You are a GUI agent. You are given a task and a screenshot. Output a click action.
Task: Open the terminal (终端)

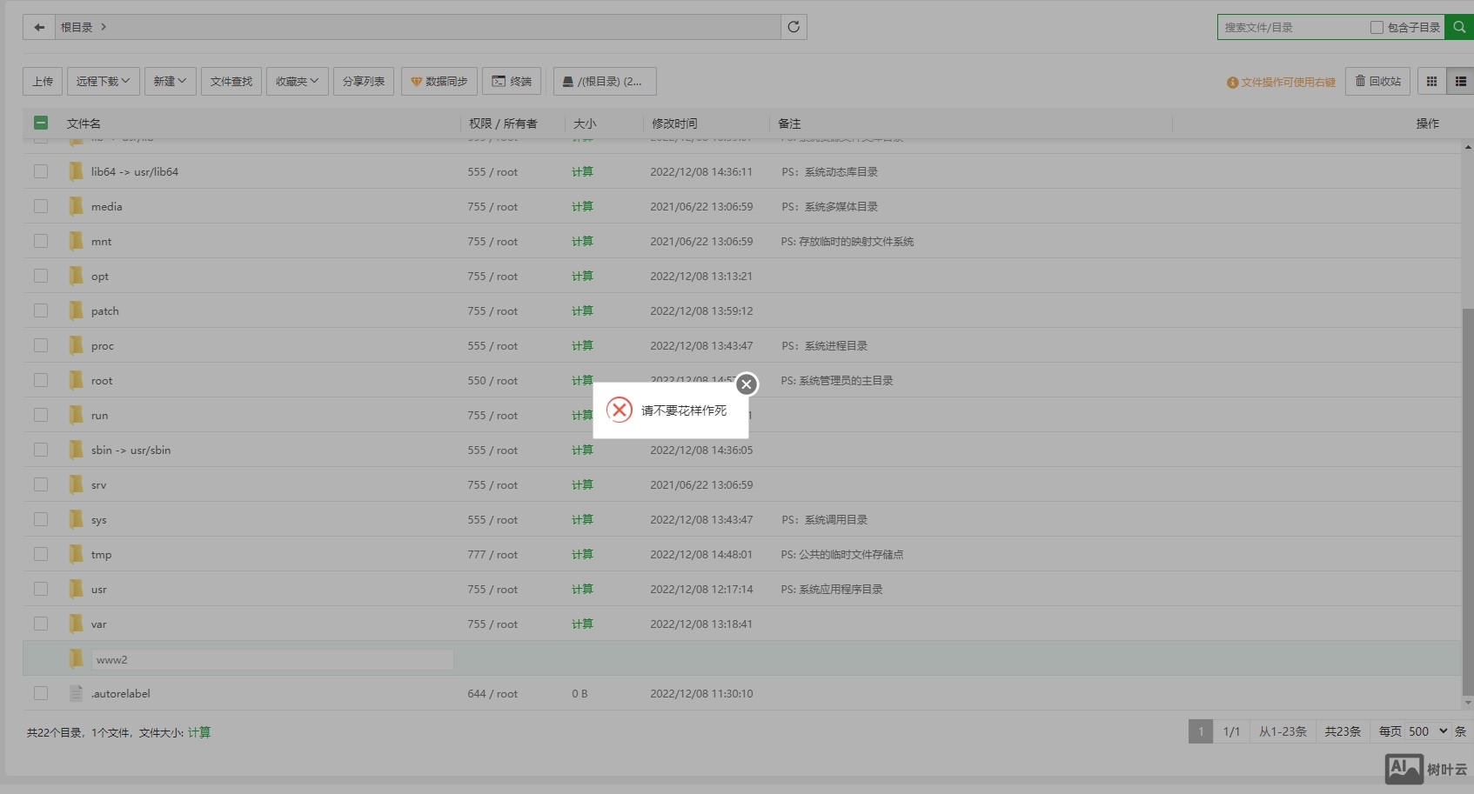click(512, 81)
